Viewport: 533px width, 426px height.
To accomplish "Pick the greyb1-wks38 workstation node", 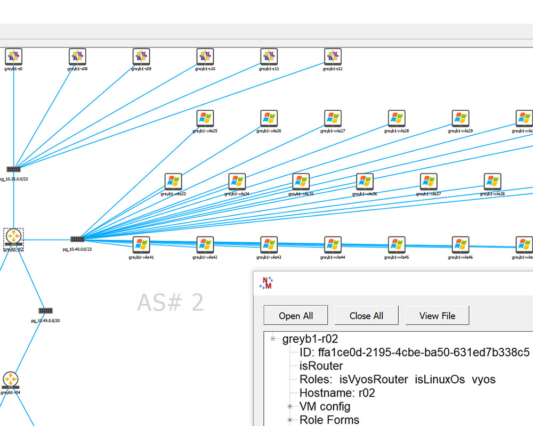I will pos(492,182).
